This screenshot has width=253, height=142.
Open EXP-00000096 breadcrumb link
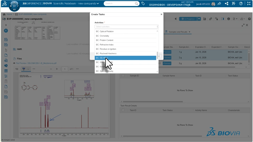pyautogui.click(x=33, y=14)
